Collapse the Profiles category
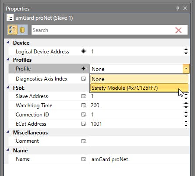 click(x=8, y=60)
